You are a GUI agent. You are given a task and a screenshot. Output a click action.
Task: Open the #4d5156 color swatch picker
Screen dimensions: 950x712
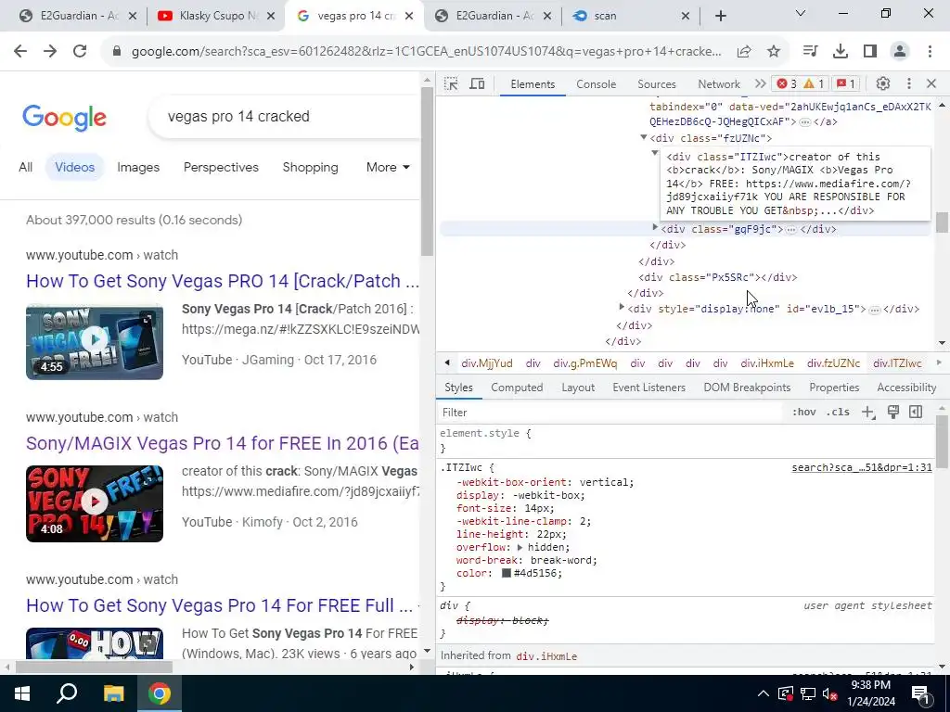tap(506, 573)
